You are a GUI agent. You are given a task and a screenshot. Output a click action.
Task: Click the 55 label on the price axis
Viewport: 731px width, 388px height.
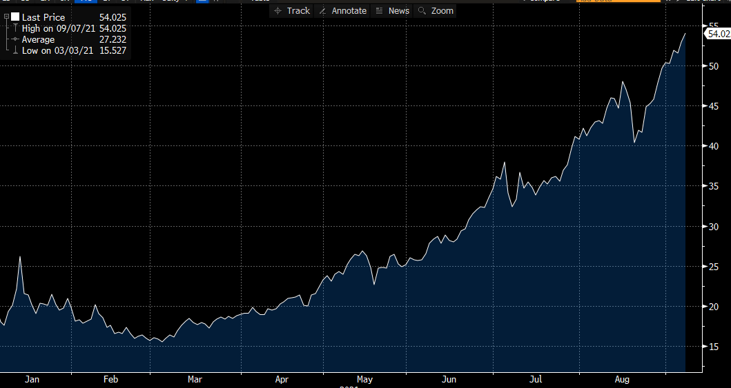tap(712, 26)
